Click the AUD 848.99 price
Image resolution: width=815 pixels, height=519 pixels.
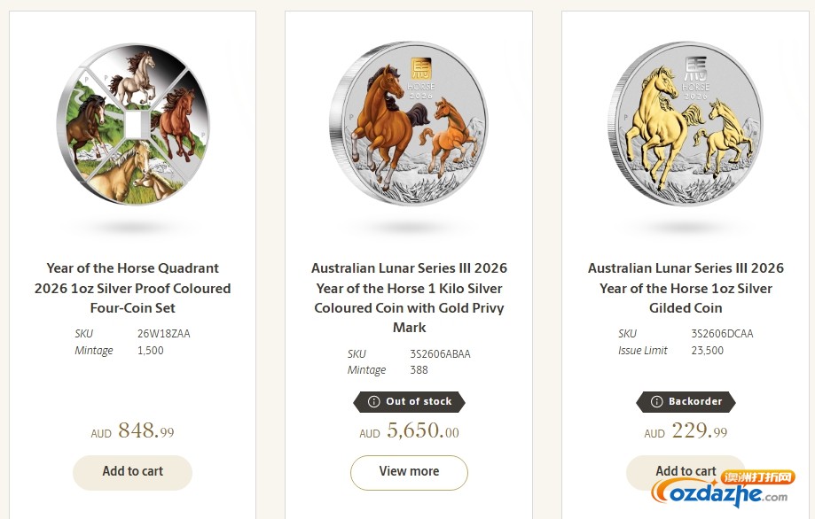tap(132, 430)
